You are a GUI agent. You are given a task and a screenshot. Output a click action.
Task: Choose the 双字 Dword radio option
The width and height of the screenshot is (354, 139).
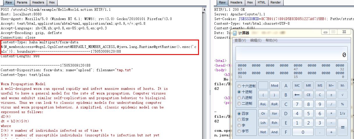(239, 120)
